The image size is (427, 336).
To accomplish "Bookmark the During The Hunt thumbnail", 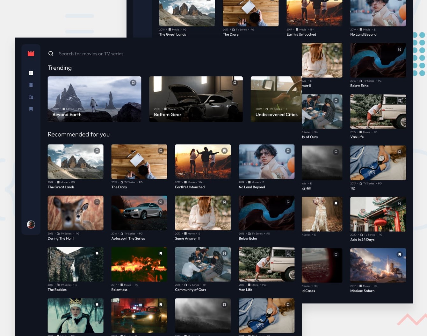I will [97, 202].
